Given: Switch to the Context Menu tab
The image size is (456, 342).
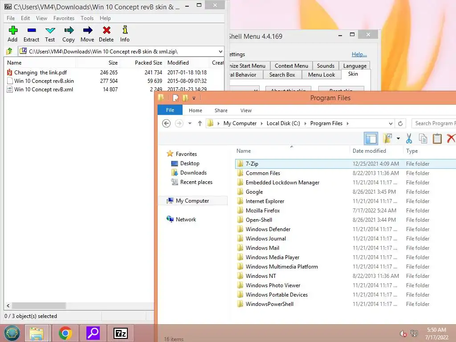Looking at the screenshot, I should (x=291, y=66).
